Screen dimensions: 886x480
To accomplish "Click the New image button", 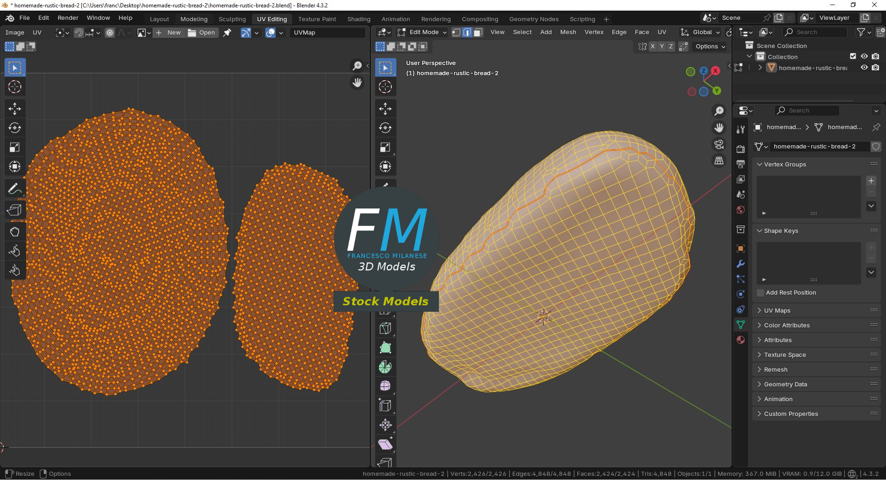I will [x=168, y=33].
